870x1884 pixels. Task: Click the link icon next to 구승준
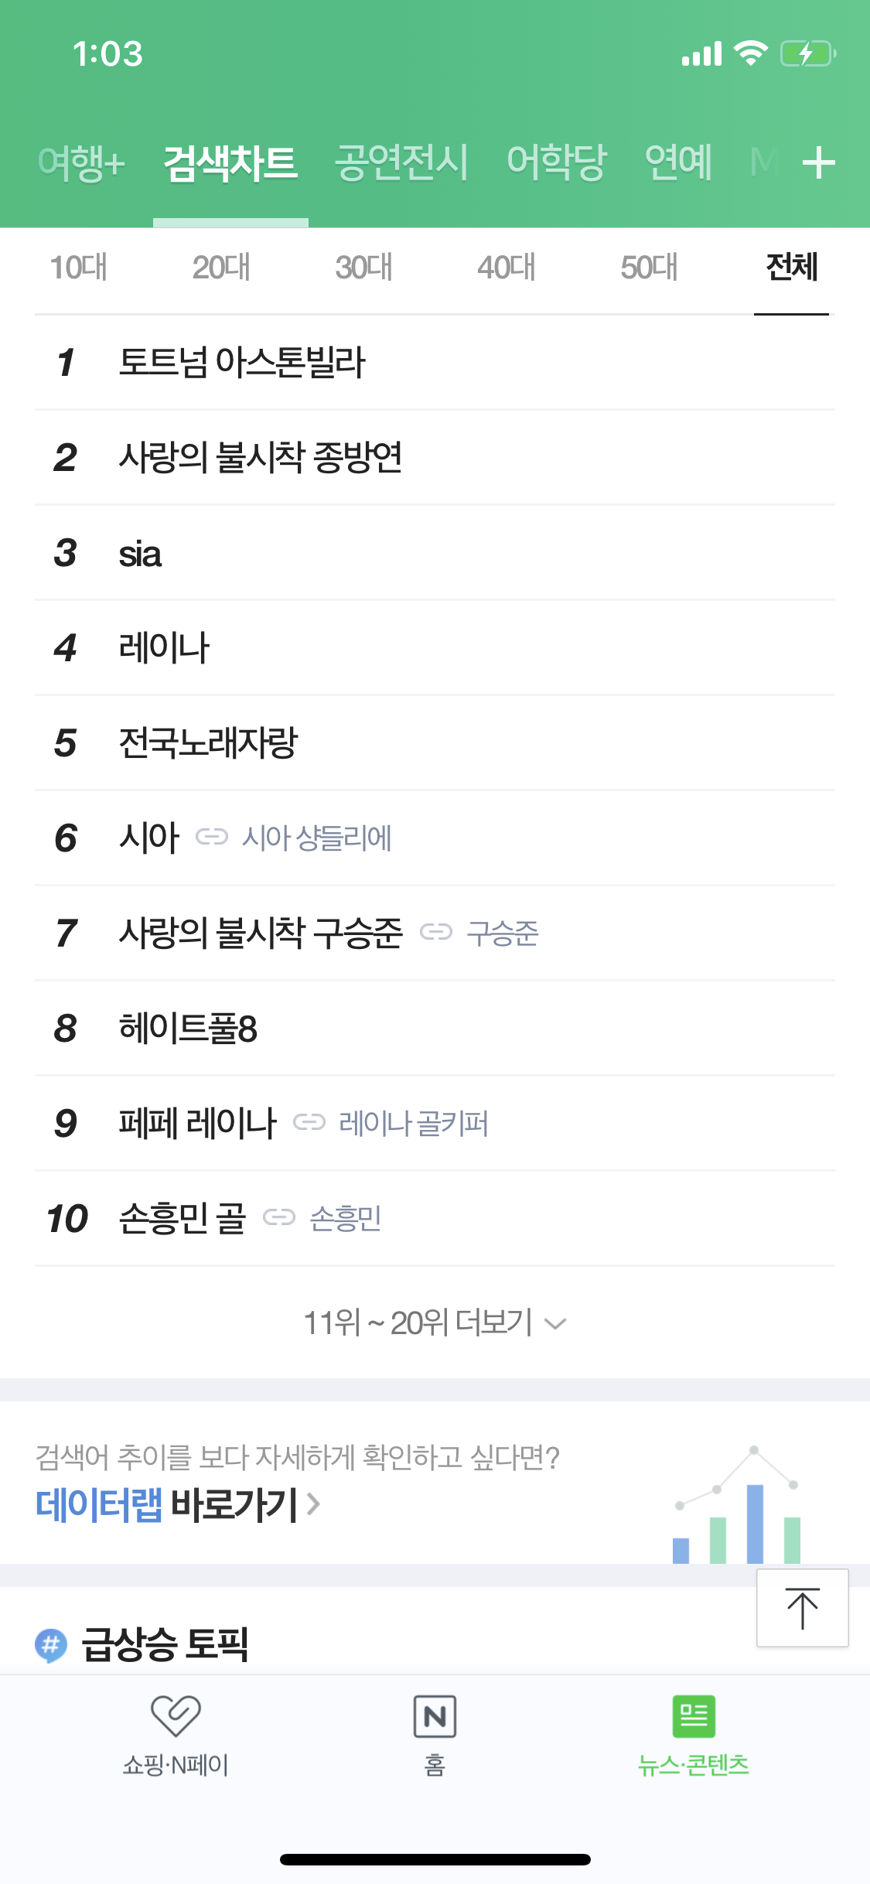point(437,931)
